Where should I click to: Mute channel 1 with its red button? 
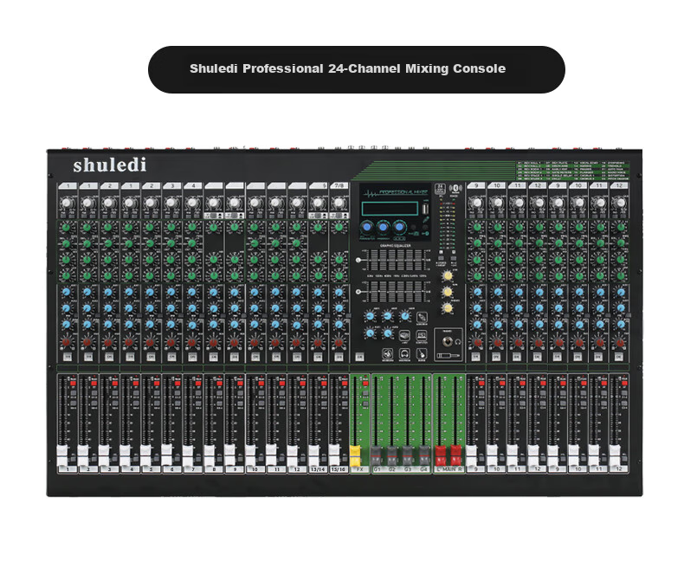click(73, 384)
